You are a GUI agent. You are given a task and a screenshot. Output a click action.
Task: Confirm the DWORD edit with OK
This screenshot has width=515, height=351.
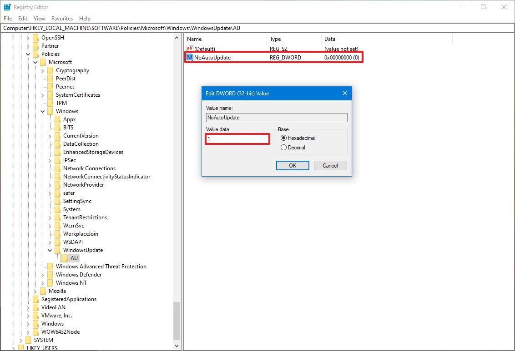coord(293,165)
